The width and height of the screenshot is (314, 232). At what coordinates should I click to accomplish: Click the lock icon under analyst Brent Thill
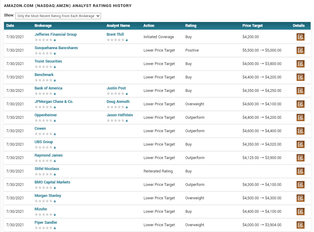pos(127,40)
